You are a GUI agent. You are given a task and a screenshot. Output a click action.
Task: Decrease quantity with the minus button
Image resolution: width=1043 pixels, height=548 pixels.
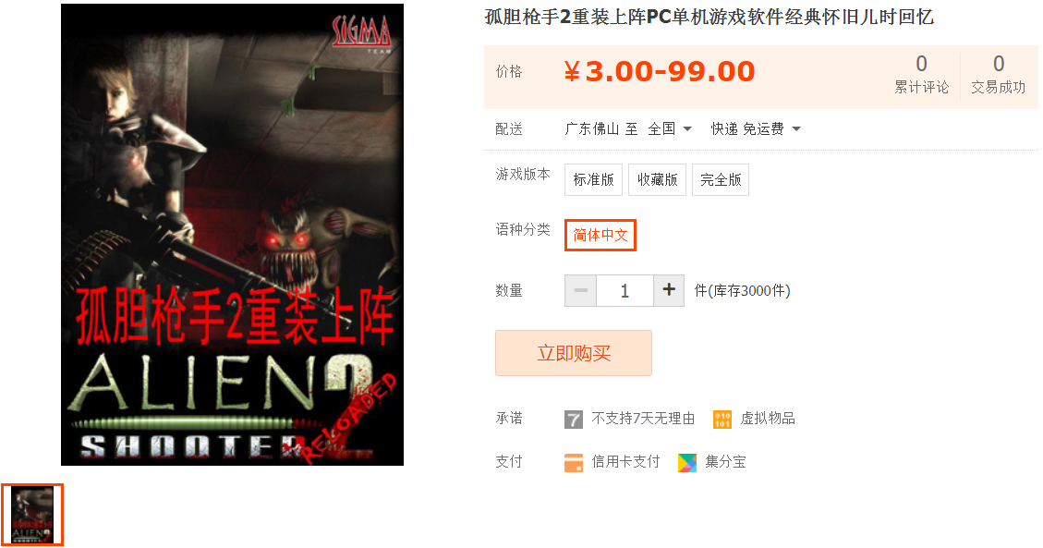581,290
